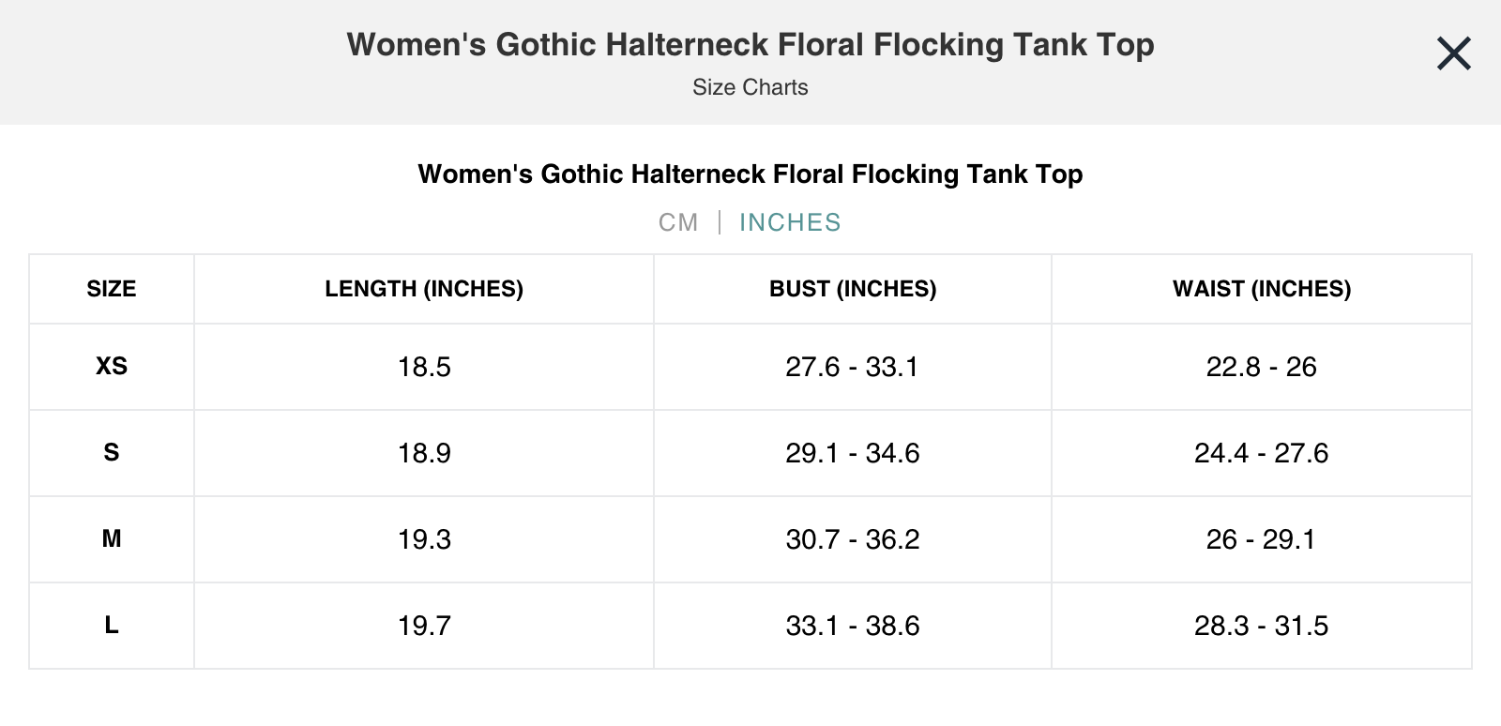This screenshot has width=1501, height=726.
Task: Click the XS length value 18.5
Action: pyautogui.click(x=424, y=367)
